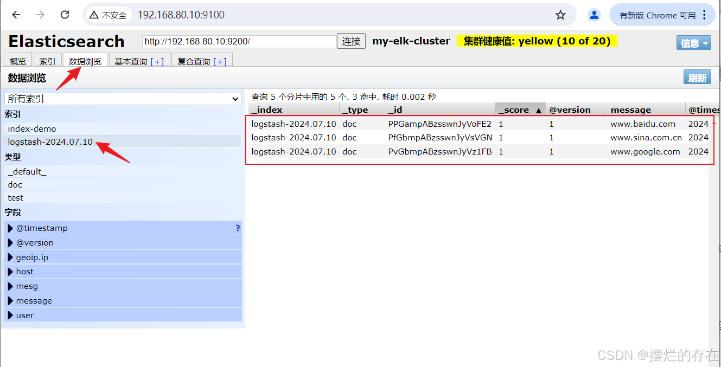Sort by _score column header
Image resolution: width=721 pixels, height=367 pixels.
click(x=520, y=110)
